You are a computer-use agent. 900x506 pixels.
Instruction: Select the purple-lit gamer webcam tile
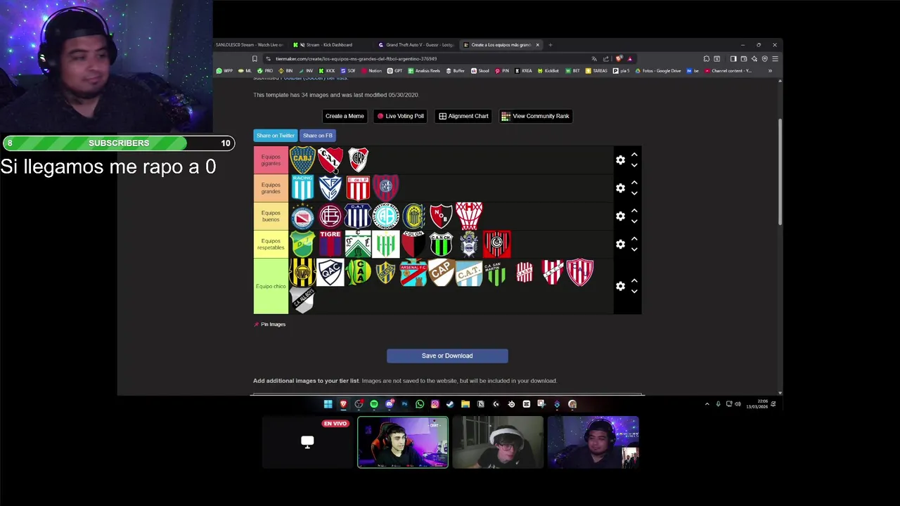pyautogui.click(x=403, y=442)
